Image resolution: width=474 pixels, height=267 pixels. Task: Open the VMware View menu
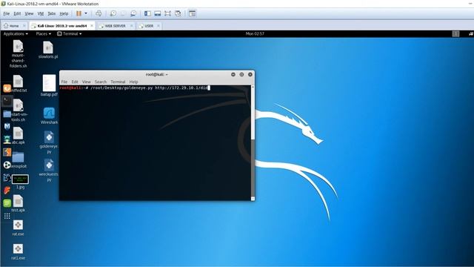[29, 13]
